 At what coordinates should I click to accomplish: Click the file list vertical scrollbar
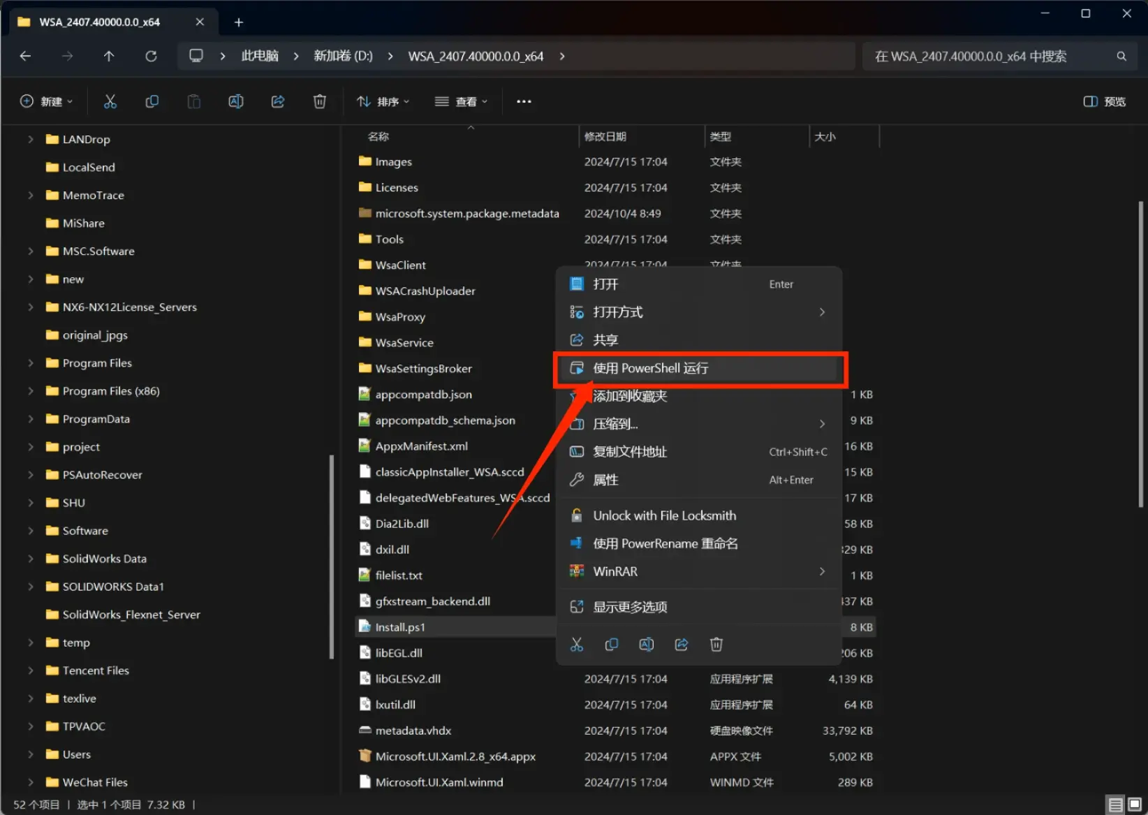click(x=1141, y=355)
